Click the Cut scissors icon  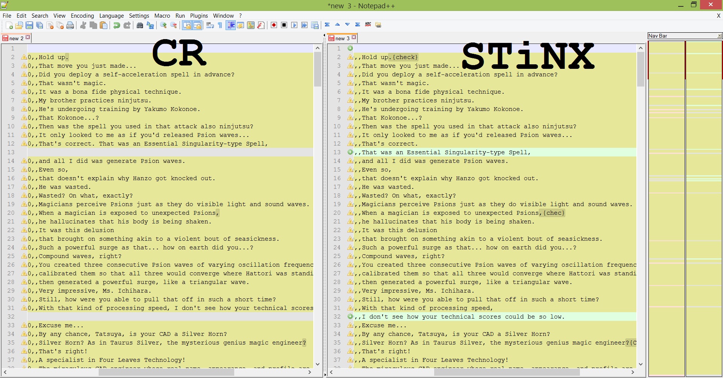click(83, 25)
